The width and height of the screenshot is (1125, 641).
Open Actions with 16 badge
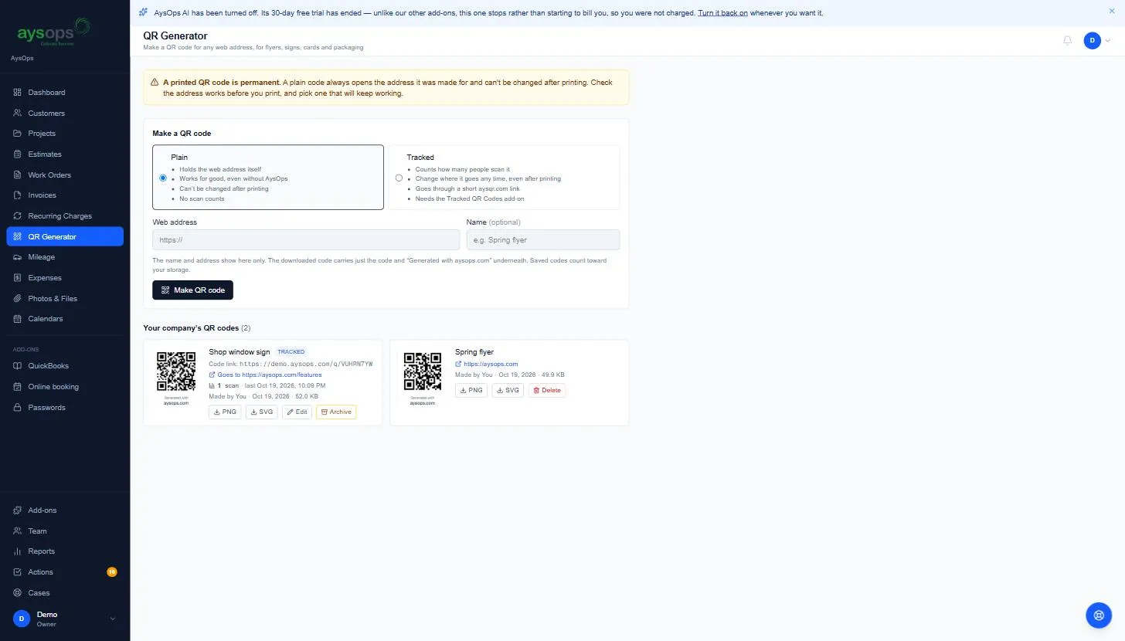point(65,572)
